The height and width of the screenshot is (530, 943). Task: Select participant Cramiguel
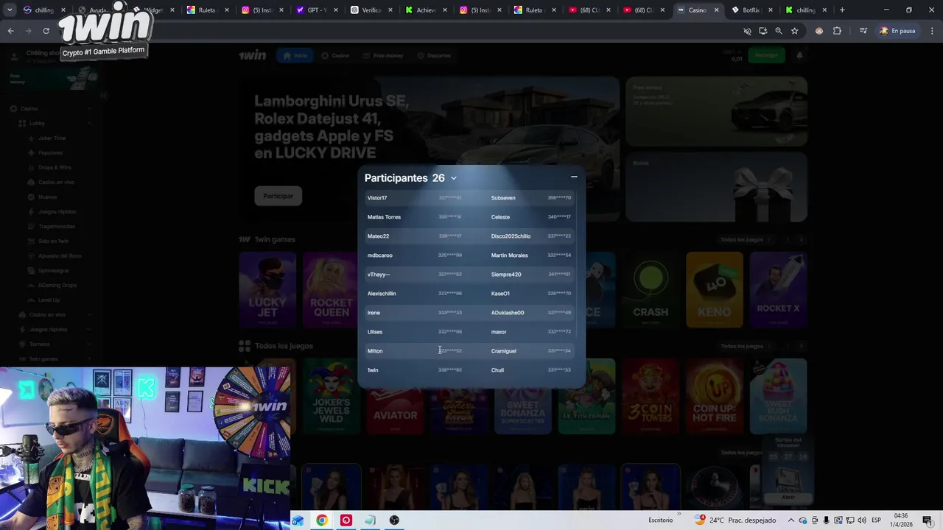504,351
